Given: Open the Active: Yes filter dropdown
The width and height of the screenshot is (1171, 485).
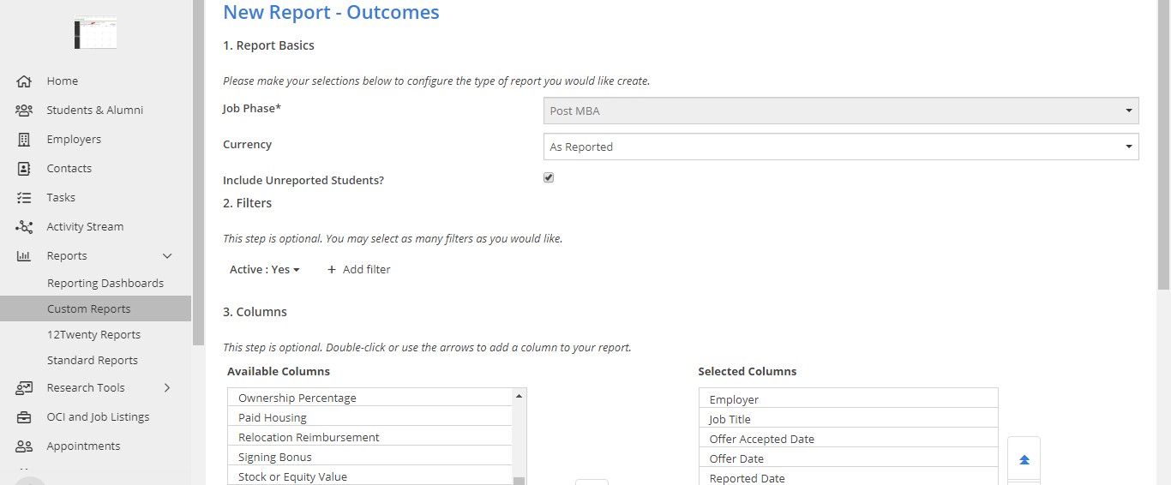Looking at the screenshot, I should [265, 270].
